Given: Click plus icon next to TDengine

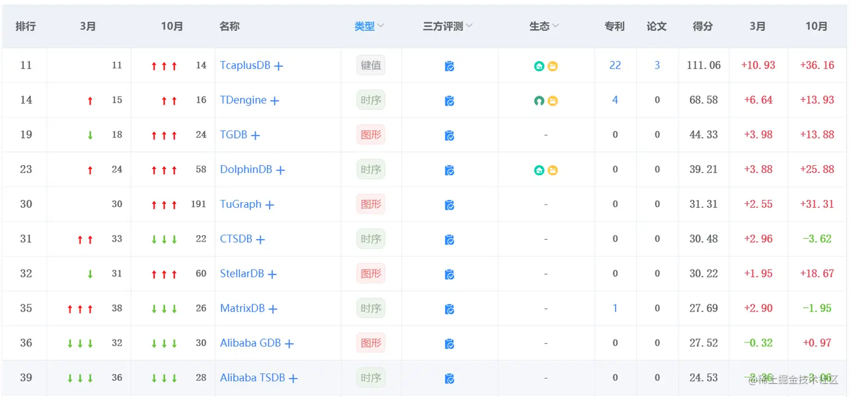Looking at the screenshot, I should click(x=275, y=101).
